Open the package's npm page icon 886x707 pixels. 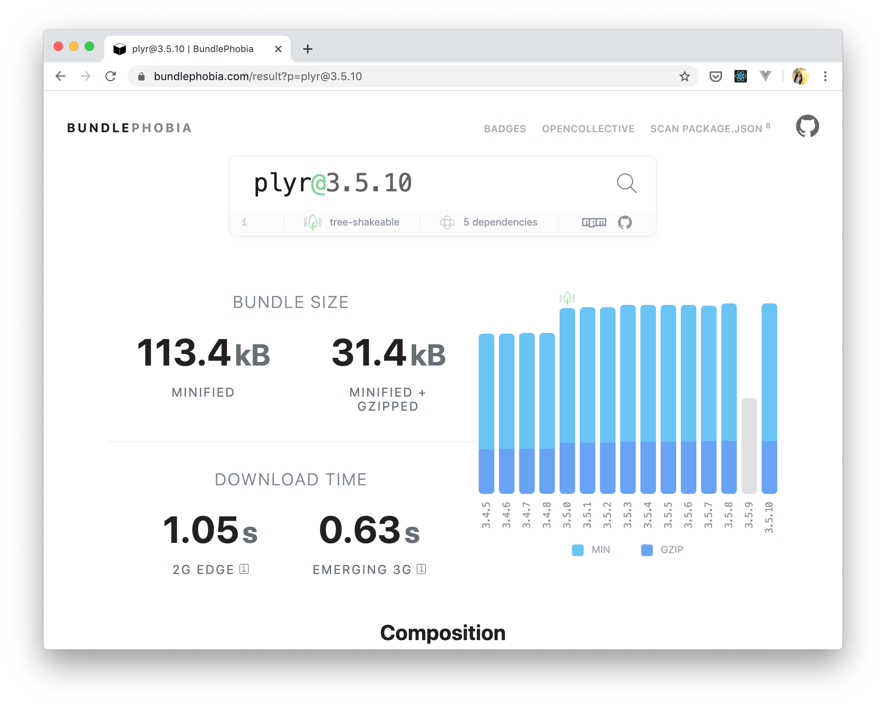click(x=594, y=222)
